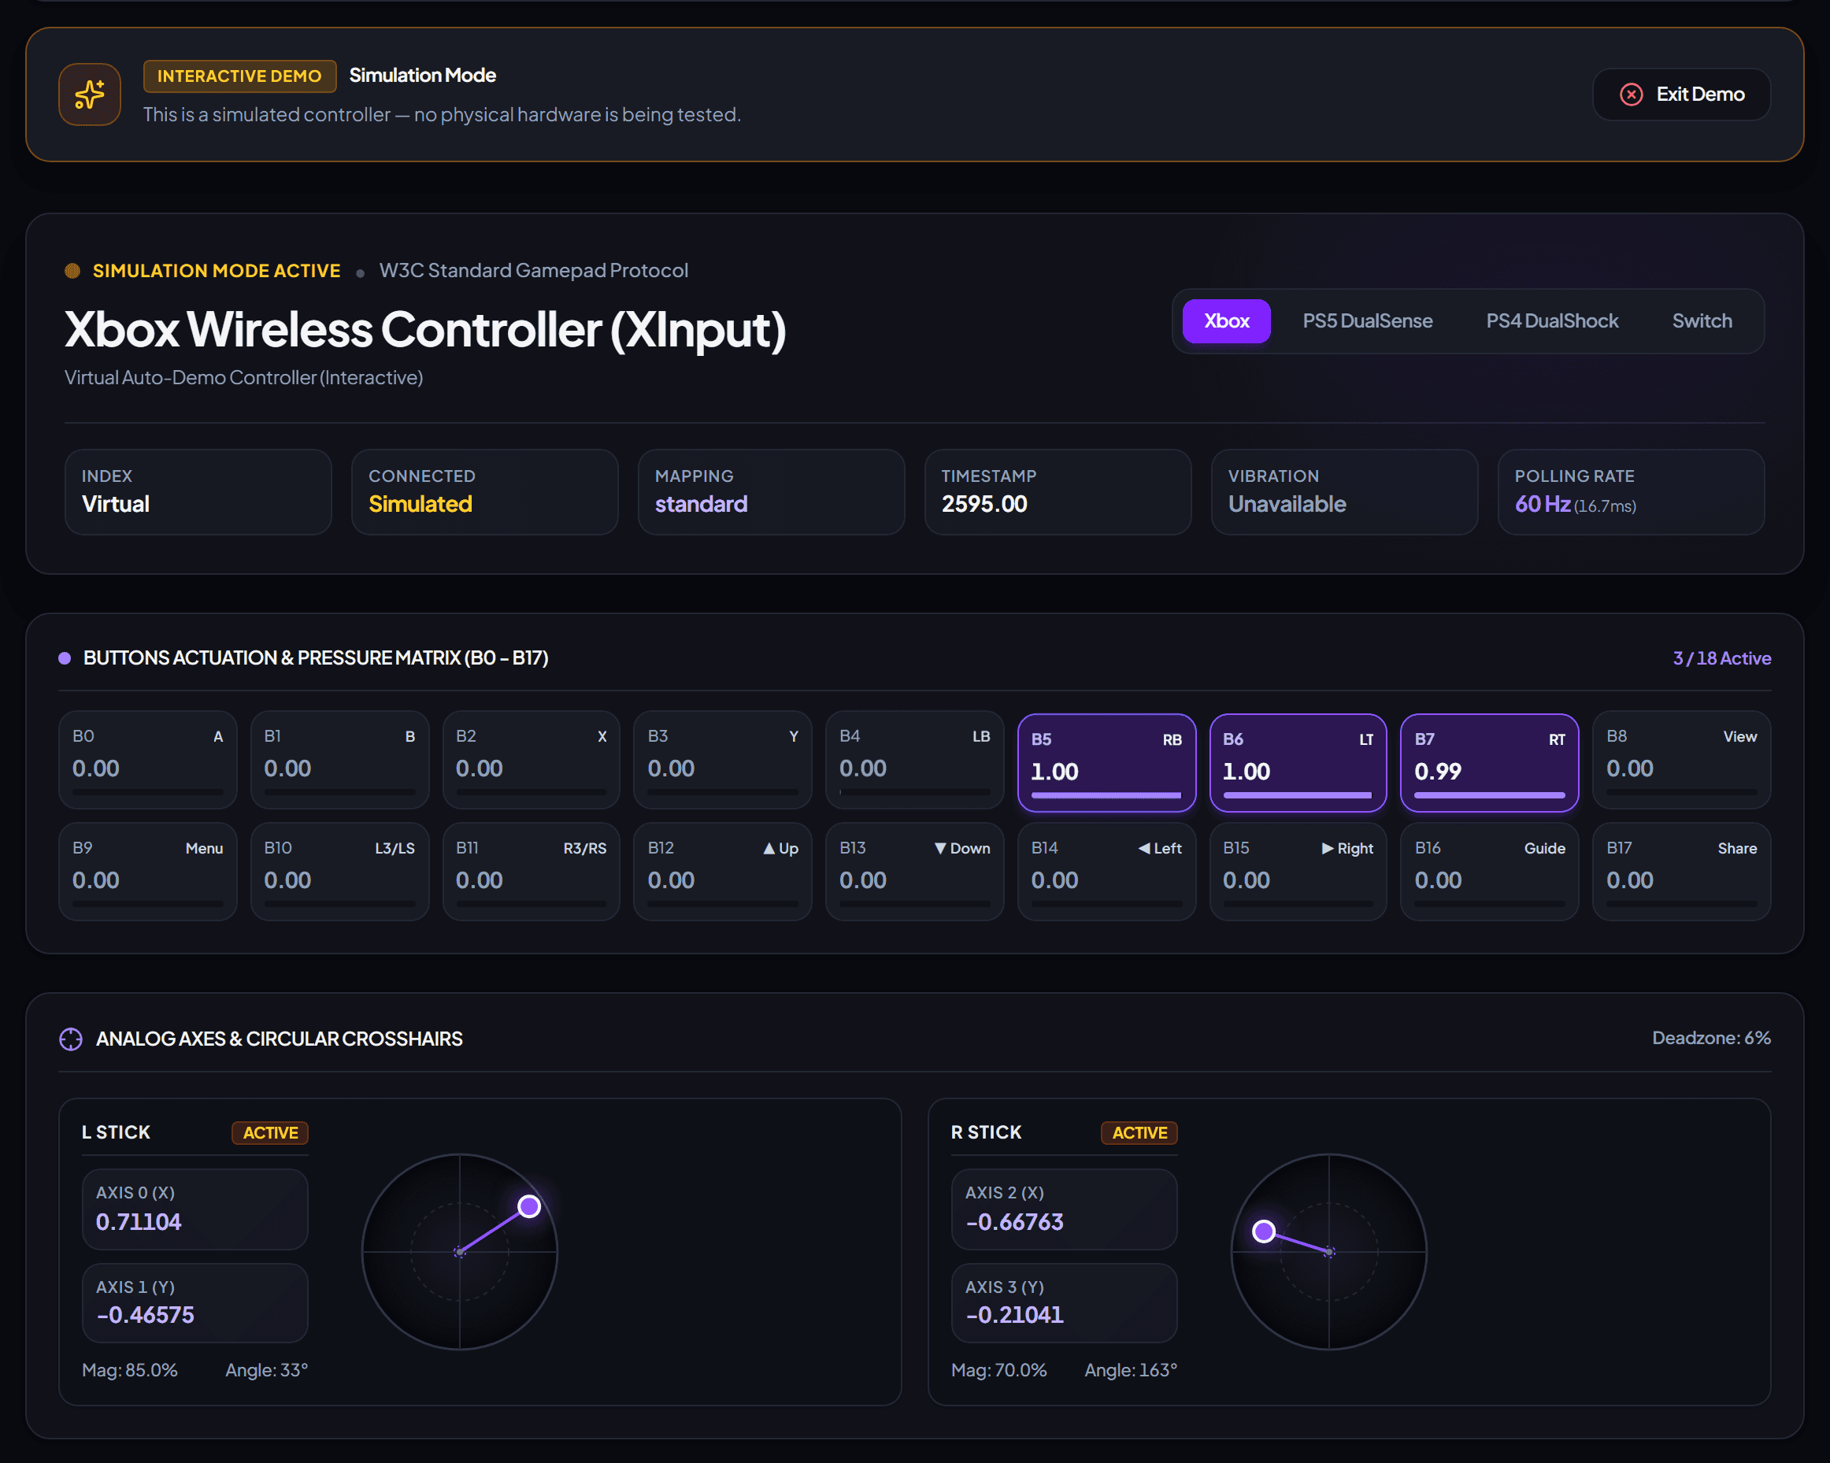Click the B16 Guide button card

1489,872
